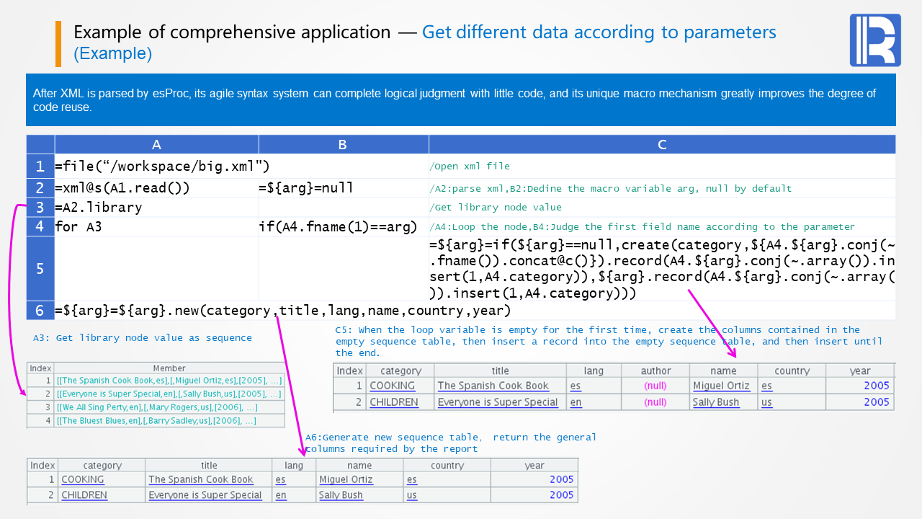This screenshot has width=922, height=519.
Task: Click the "/Open xml file" comment cell
Action: click(x=661, y=167)
